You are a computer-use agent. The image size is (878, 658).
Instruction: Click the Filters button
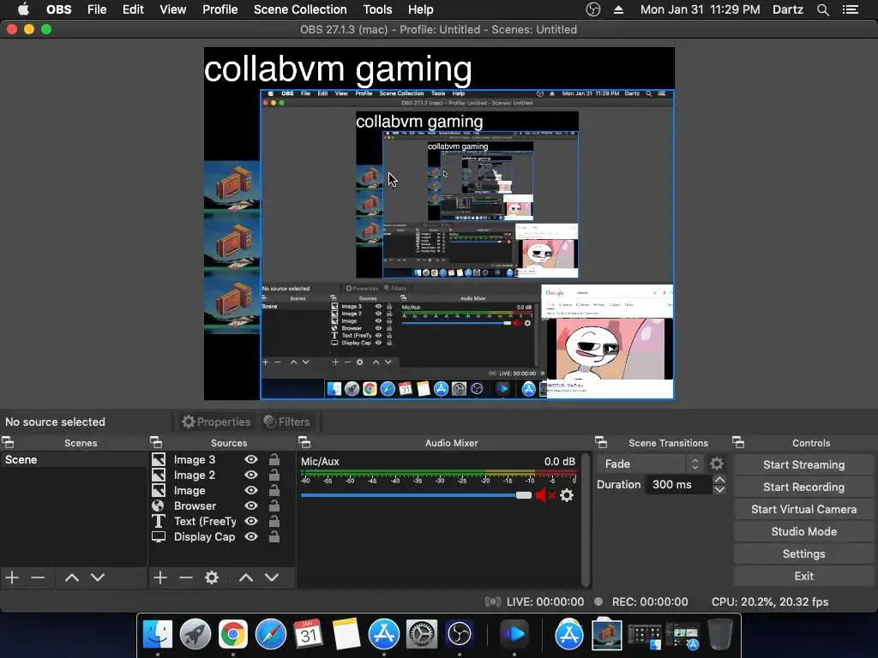click(286, 422)
